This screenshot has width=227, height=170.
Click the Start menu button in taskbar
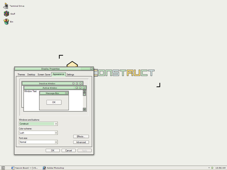tap(3, 168)
